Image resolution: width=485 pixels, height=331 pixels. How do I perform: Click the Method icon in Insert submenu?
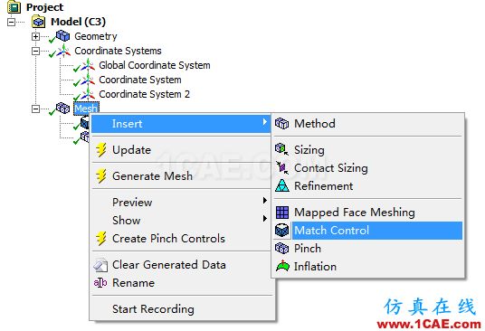coord(281,124)
